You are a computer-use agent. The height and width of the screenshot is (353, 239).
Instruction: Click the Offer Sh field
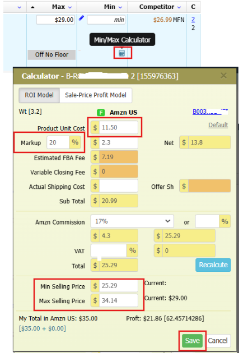coord(209,186)
